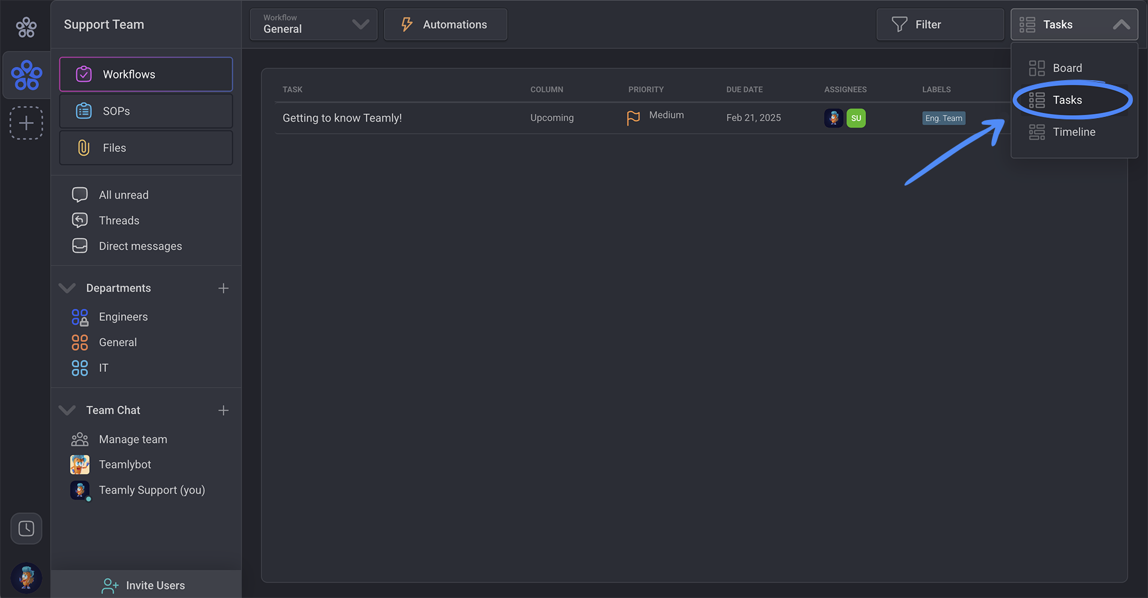Add a new department with plus
Screen dimensions: 1148x598
224,288
